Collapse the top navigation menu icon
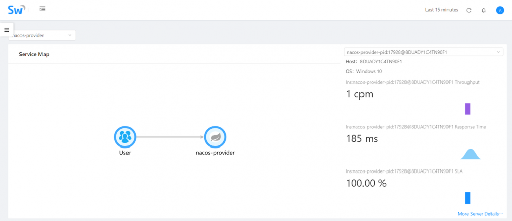Viewport: 512px width, 221px height. pyautogui.click(x=42, y=9)
